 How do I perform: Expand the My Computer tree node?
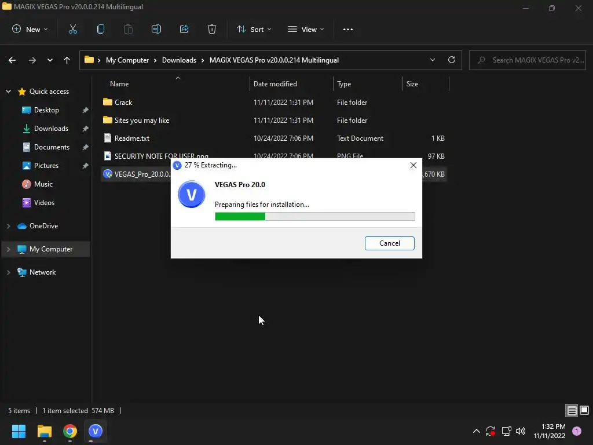(8, 249)
